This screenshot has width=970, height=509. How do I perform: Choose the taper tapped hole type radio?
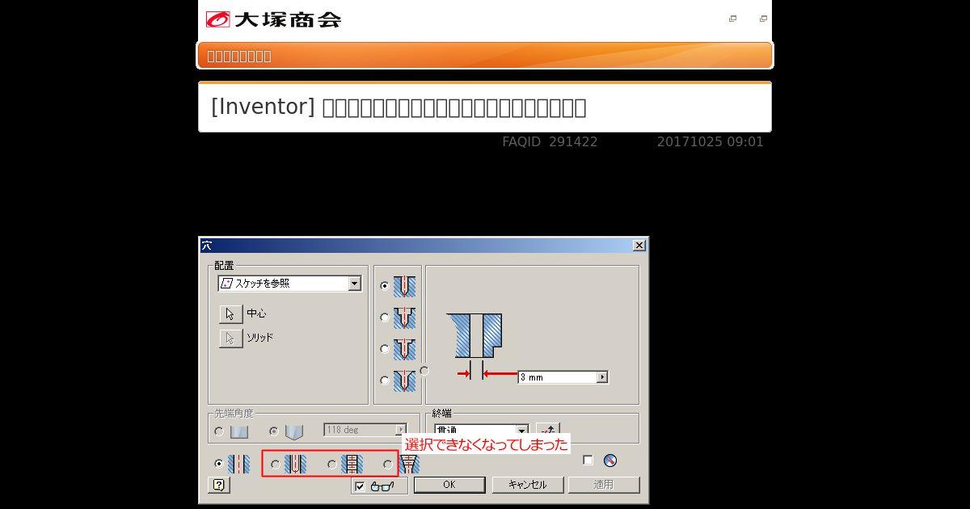(x=388, y=465)
